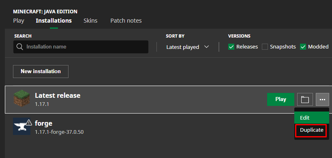Click the warning triangle on forge installation
The height and width of the screenshot is (158, 332).
(x=29, y=122)
